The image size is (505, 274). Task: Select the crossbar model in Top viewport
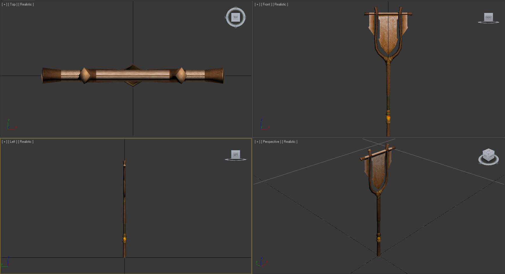133,75
